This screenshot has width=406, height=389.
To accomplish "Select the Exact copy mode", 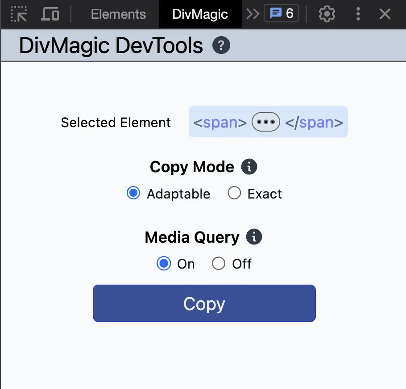I will pos(234,193).
